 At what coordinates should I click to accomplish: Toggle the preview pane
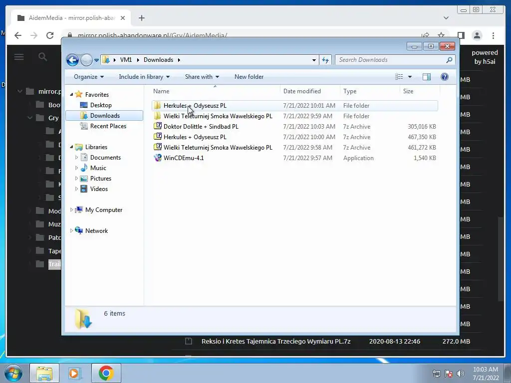point(426,77)
